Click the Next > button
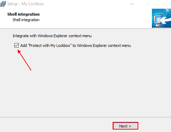This screenshot has width=171, height=132. [125, 126]
